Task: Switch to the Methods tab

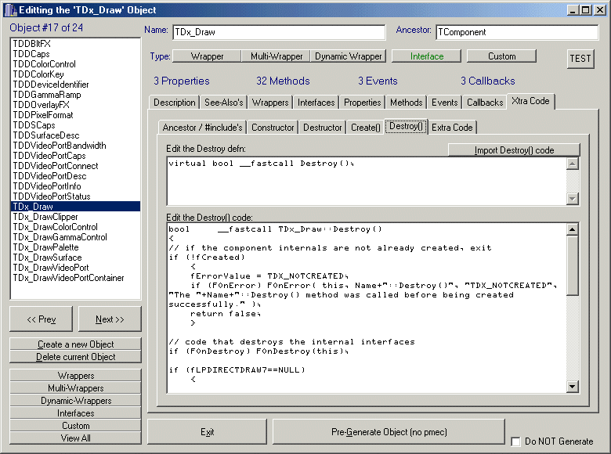Action: (x=406, y=103)
